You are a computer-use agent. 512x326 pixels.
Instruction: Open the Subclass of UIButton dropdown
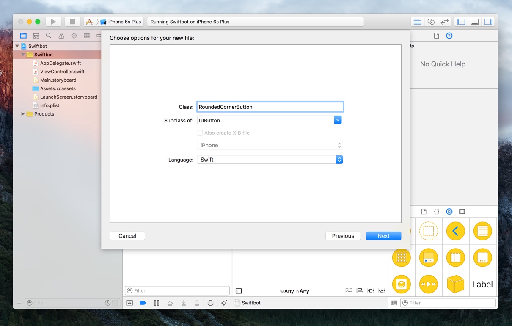point(338,120)
